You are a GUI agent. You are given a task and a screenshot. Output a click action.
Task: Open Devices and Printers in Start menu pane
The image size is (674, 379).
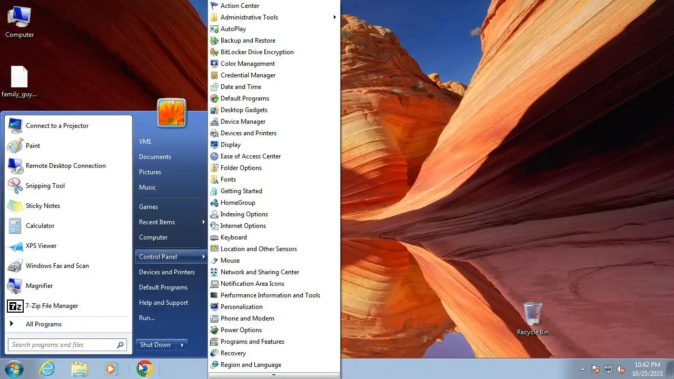pos(171,272)
